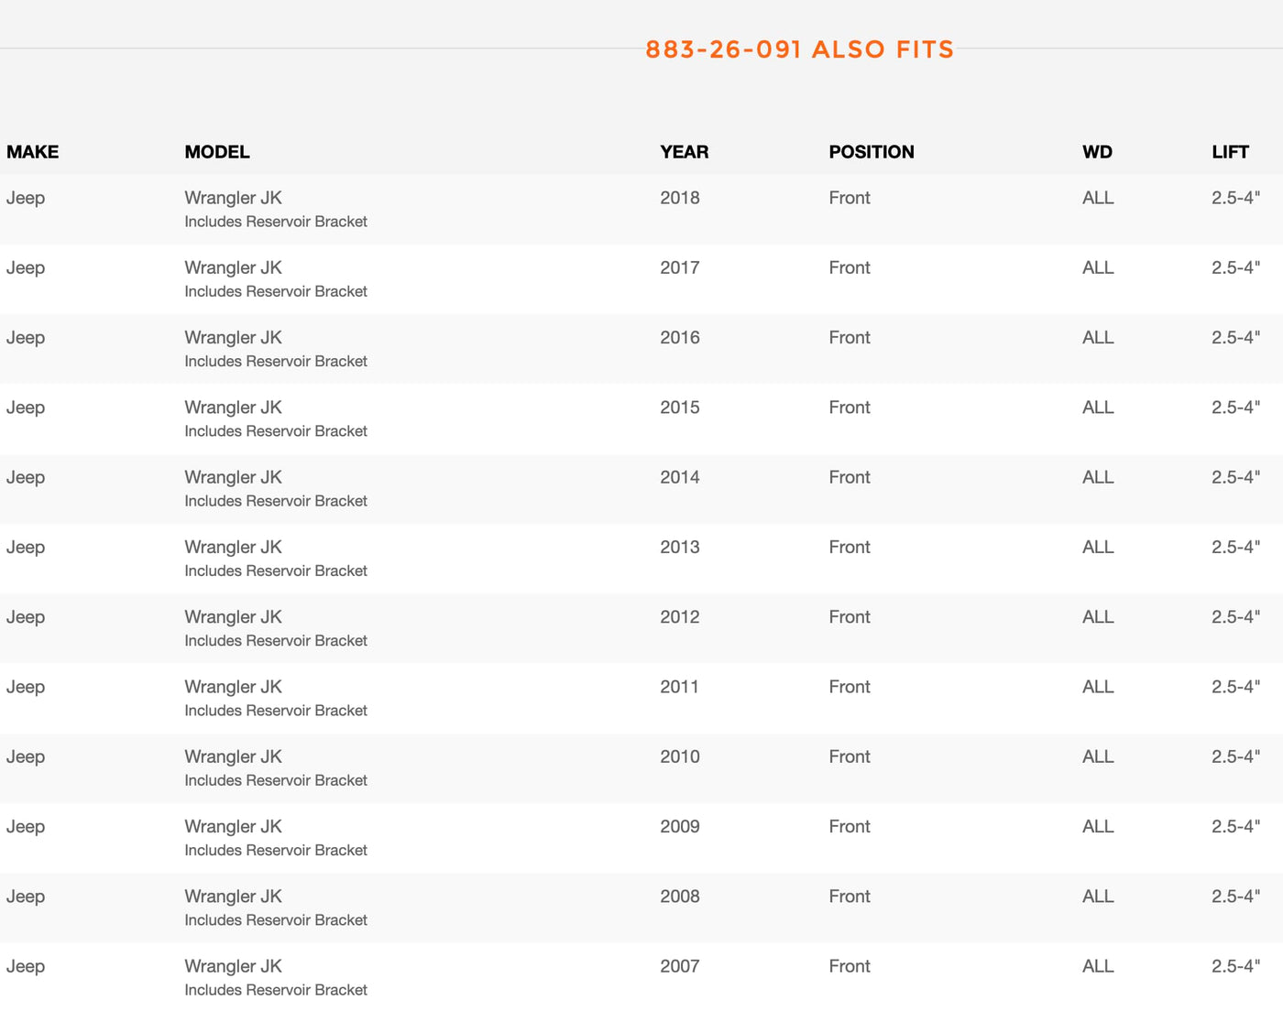Click the year 2017 cell
This screenshot has height=1011, width=1283.
tap(679, 267)
